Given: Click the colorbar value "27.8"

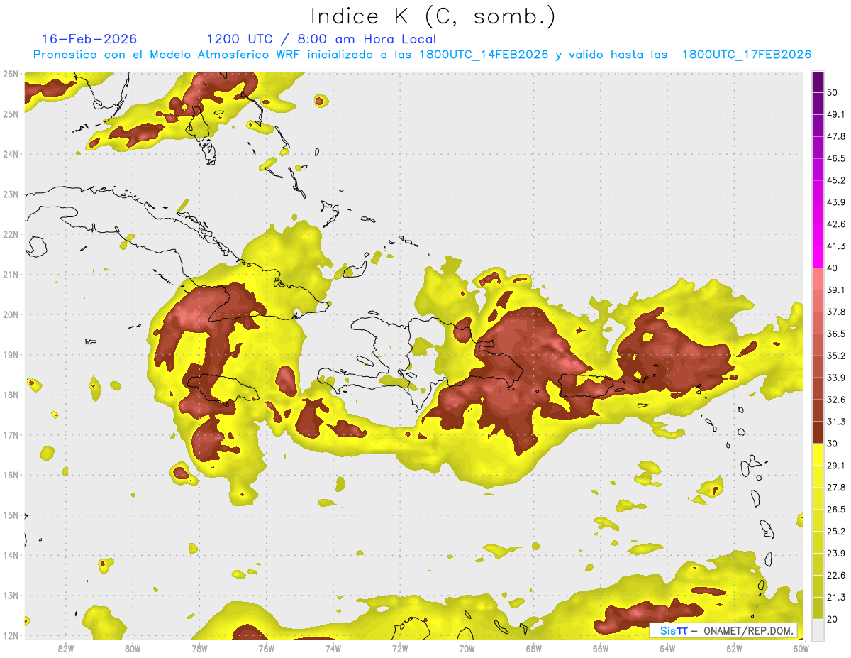Looking at the screenshot, I should (x=835, y=488).
